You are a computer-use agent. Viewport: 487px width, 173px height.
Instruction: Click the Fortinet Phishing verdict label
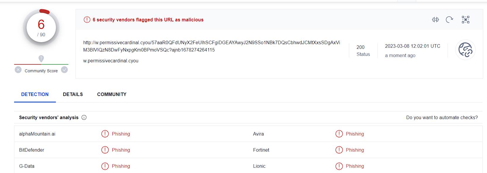coord(355,150)
